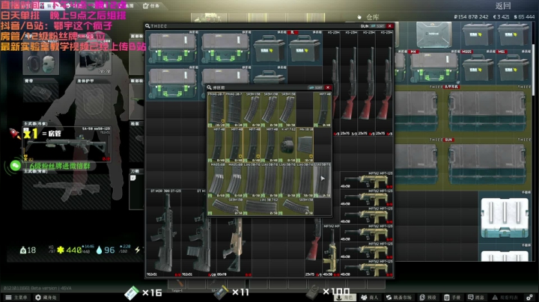
Task: Open the 任务 tasks tab
Action: point(151,5)
